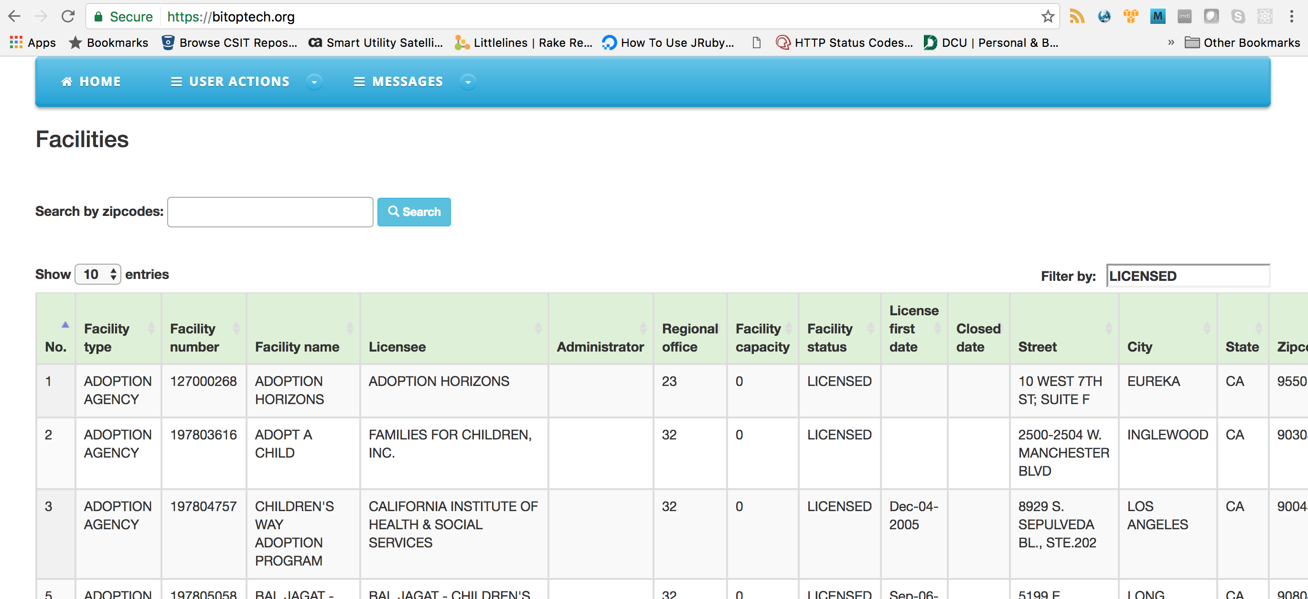Viewport: 1308px width, 599px height.
Task: Expand the User Actions dropdown arrow
Action: [314, 82]
